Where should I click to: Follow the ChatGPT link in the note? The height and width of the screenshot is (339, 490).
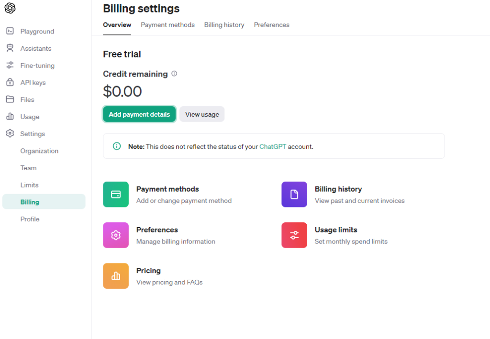pos(273,147)
